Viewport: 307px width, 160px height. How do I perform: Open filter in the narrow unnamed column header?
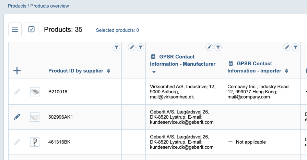click(140, 47)
